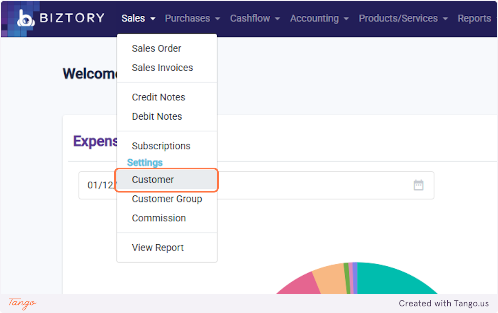Image resolution: width=498 pixels, height=313 pixels.
Task: Open the Accounting dropdown
Action: click(319, 18)
